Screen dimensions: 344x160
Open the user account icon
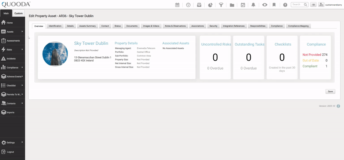point(321,5)
